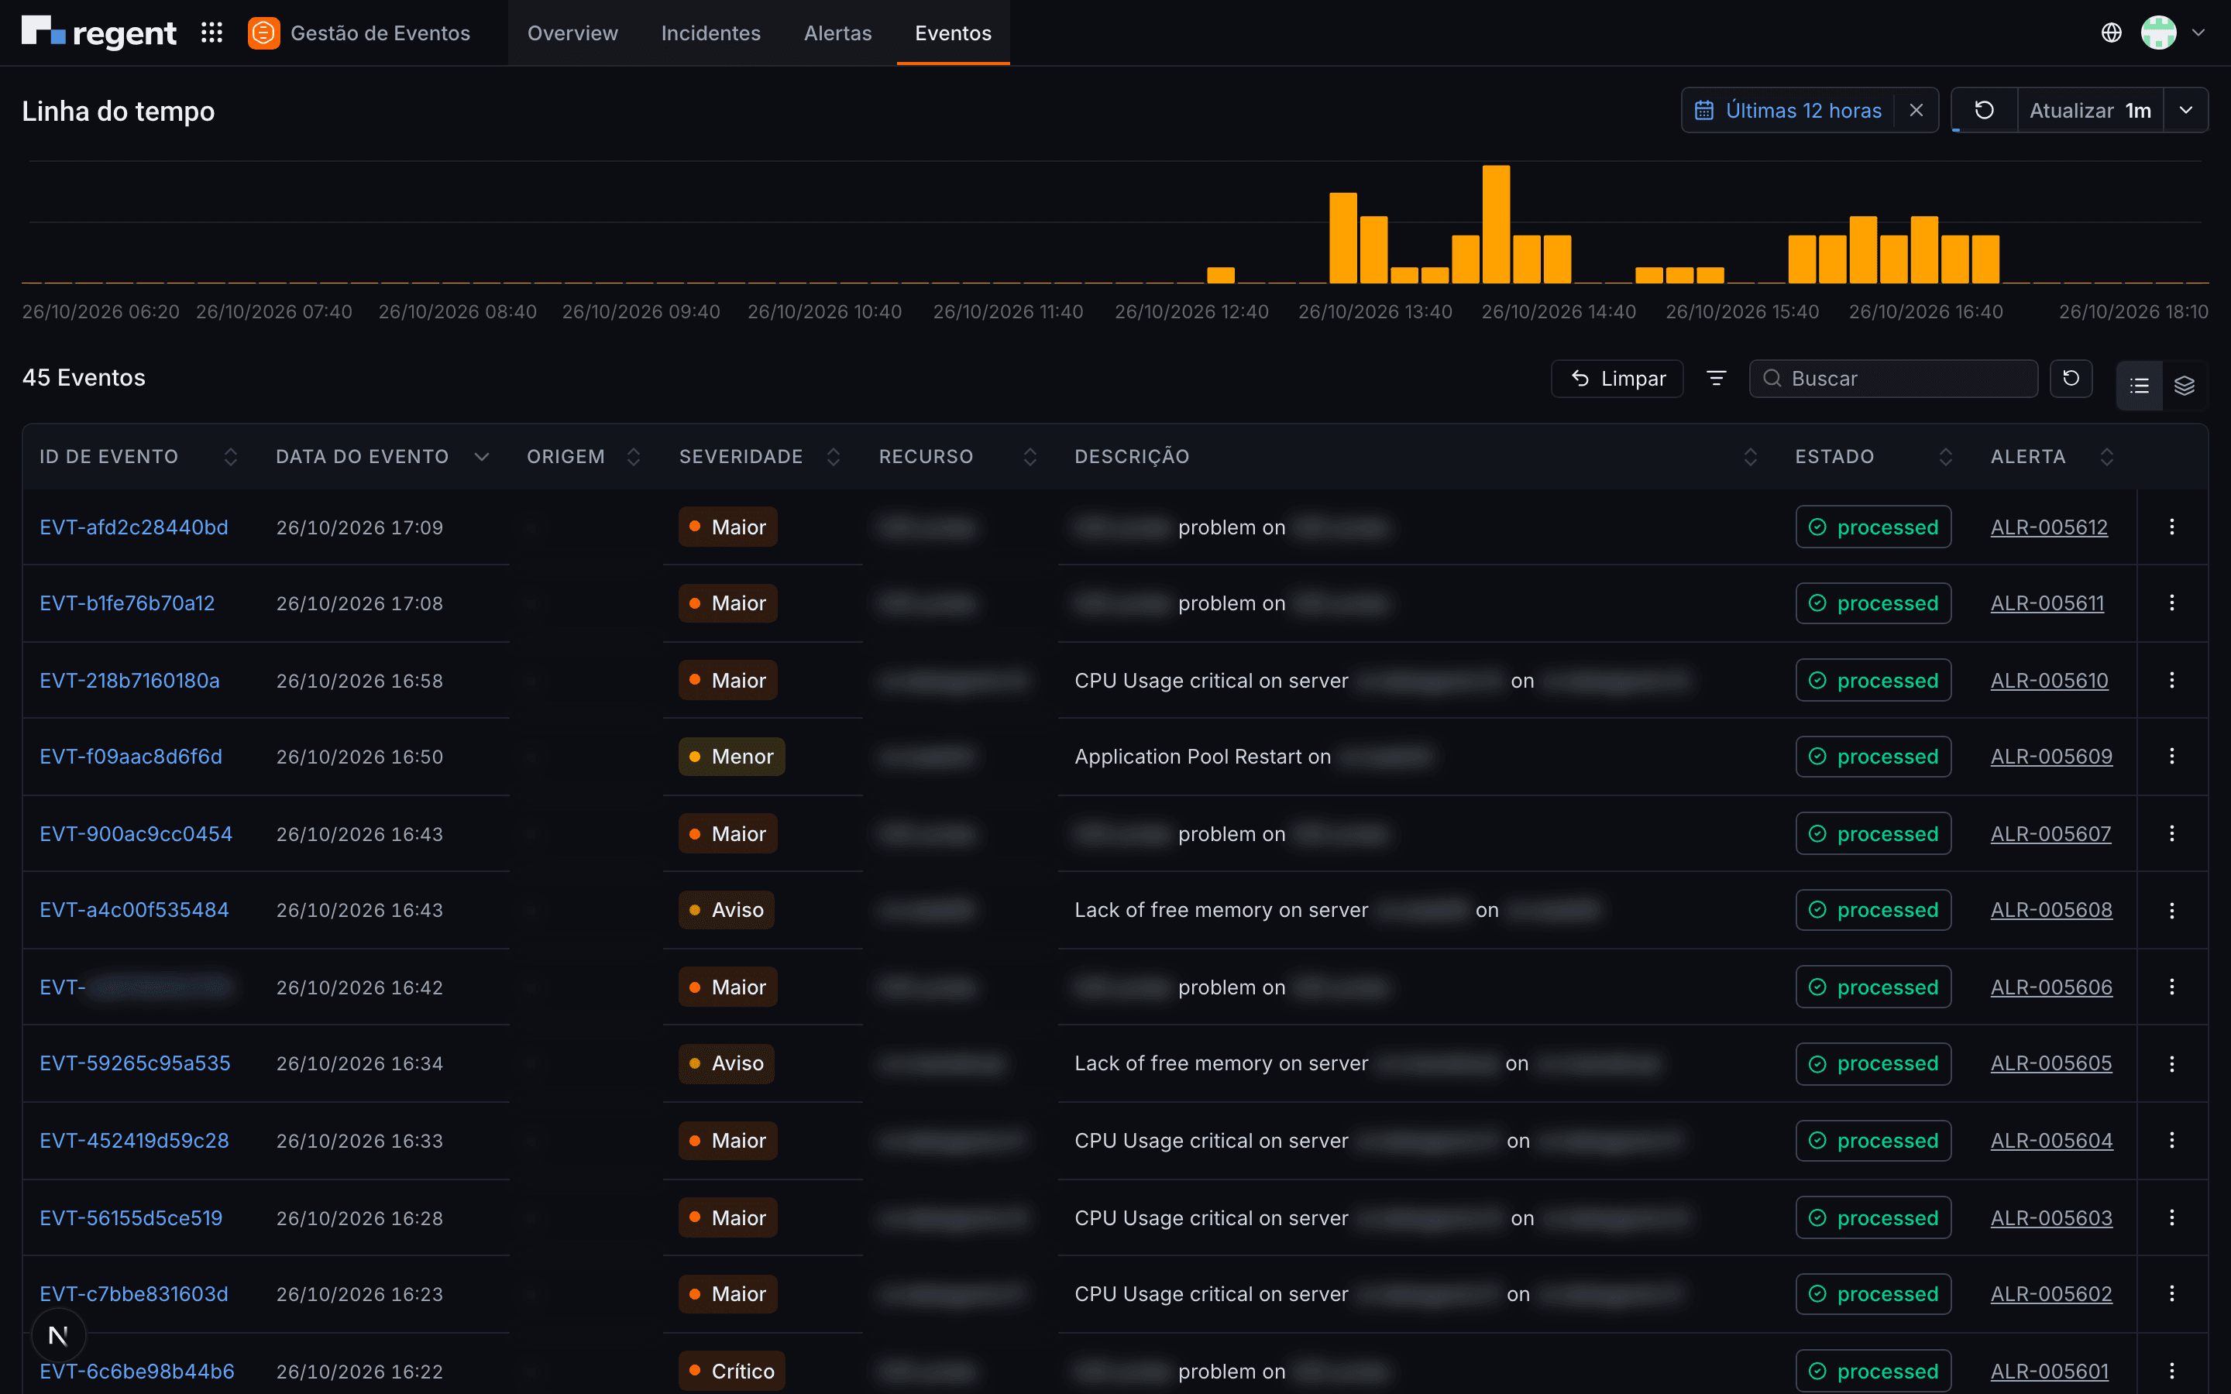Open row actions for ALR-005603
This screenshot has width=2231, height=1394.
click(x=2172, y=1218)
